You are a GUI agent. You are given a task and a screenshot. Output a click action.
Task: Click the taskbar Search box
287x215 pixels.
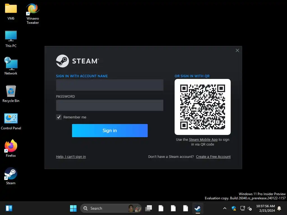point(111,208)
